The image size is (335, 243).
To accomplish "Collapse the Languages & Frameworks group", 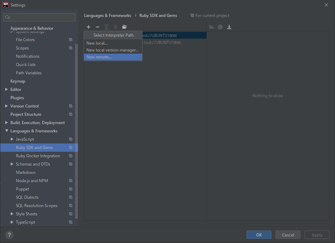I will tap(7, 131).
